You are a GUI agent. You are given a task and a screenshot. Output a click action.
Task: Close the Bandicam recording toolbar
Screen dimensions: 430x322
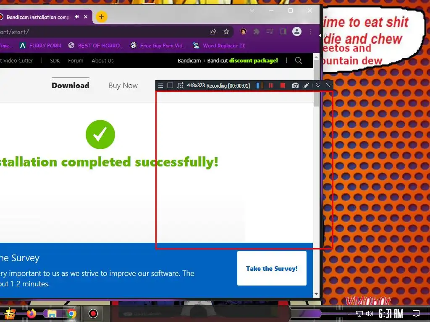coord(328,86)
